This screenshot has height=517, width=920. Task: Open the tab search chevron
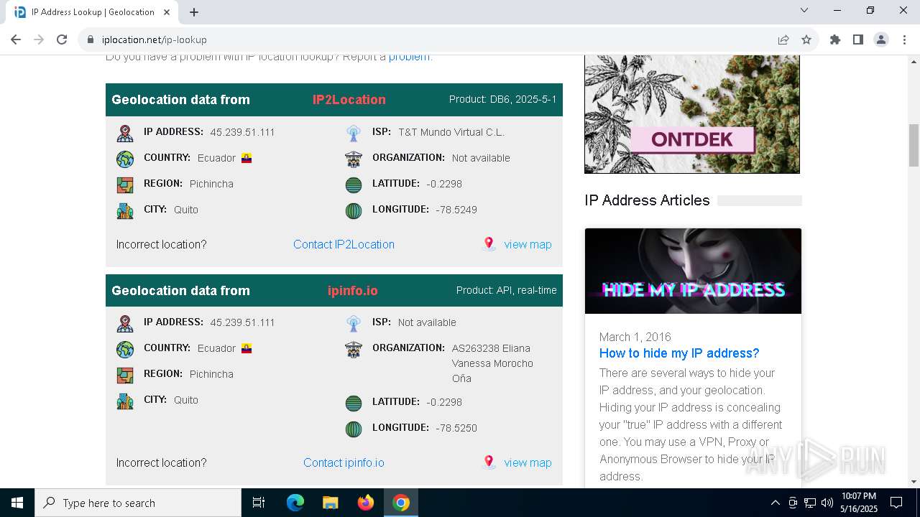[x=804, y=10]
